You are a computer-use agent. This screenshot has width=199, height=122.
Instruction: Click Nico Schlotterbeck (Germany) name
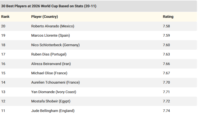(55, 45)
